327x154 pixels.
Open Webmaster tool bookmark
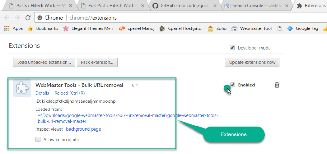(252, 28)
